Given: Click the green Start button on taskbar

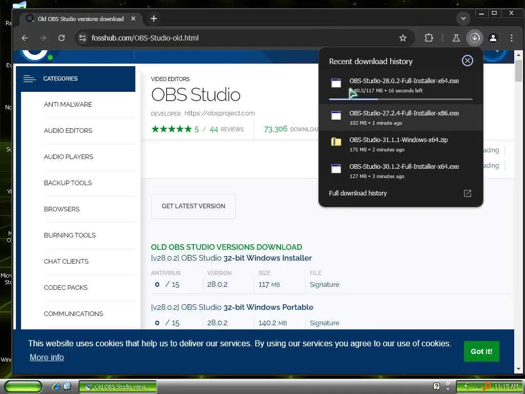Looking at the screenshot, I should click(x=24, y=387).
